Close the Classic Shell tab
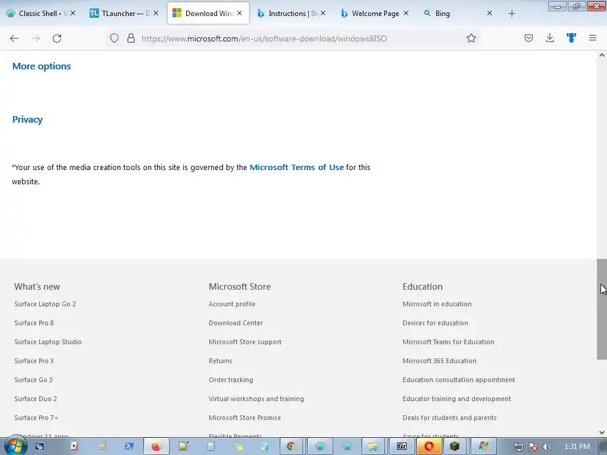This screenshot has width=607, height=455. click(x=73, y=13)
